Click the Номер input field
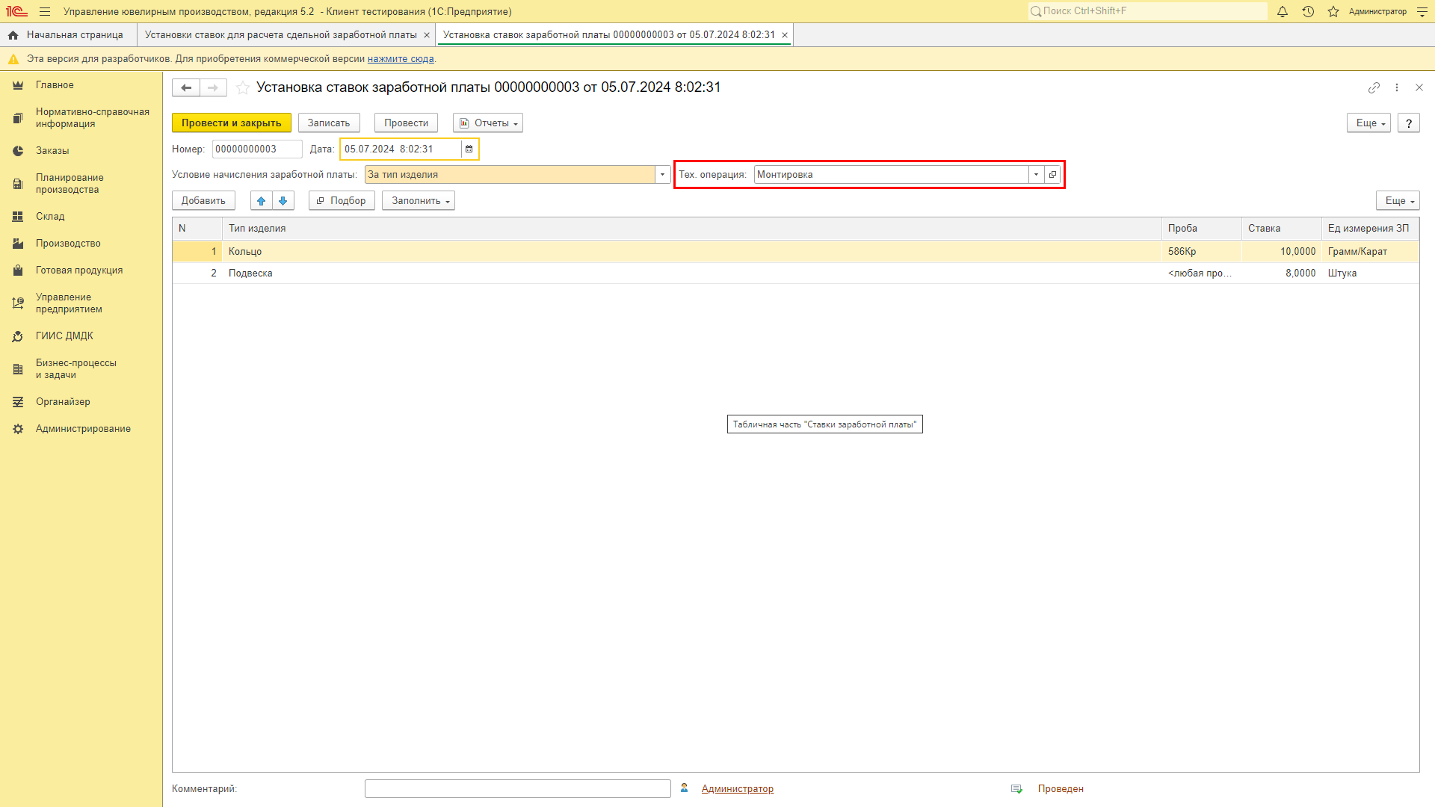Screen dimensions: 1435x807 [257, 149]
